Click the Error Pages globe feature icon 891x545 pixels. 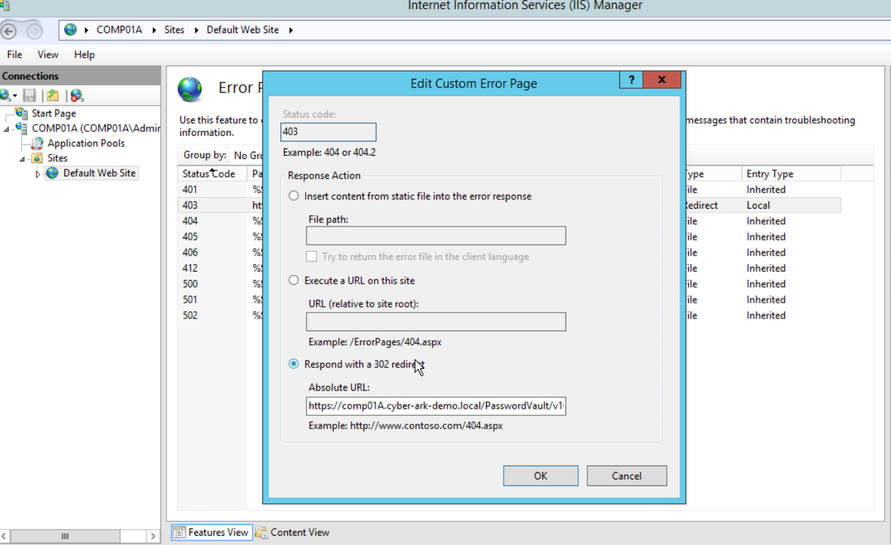(188, 88)
